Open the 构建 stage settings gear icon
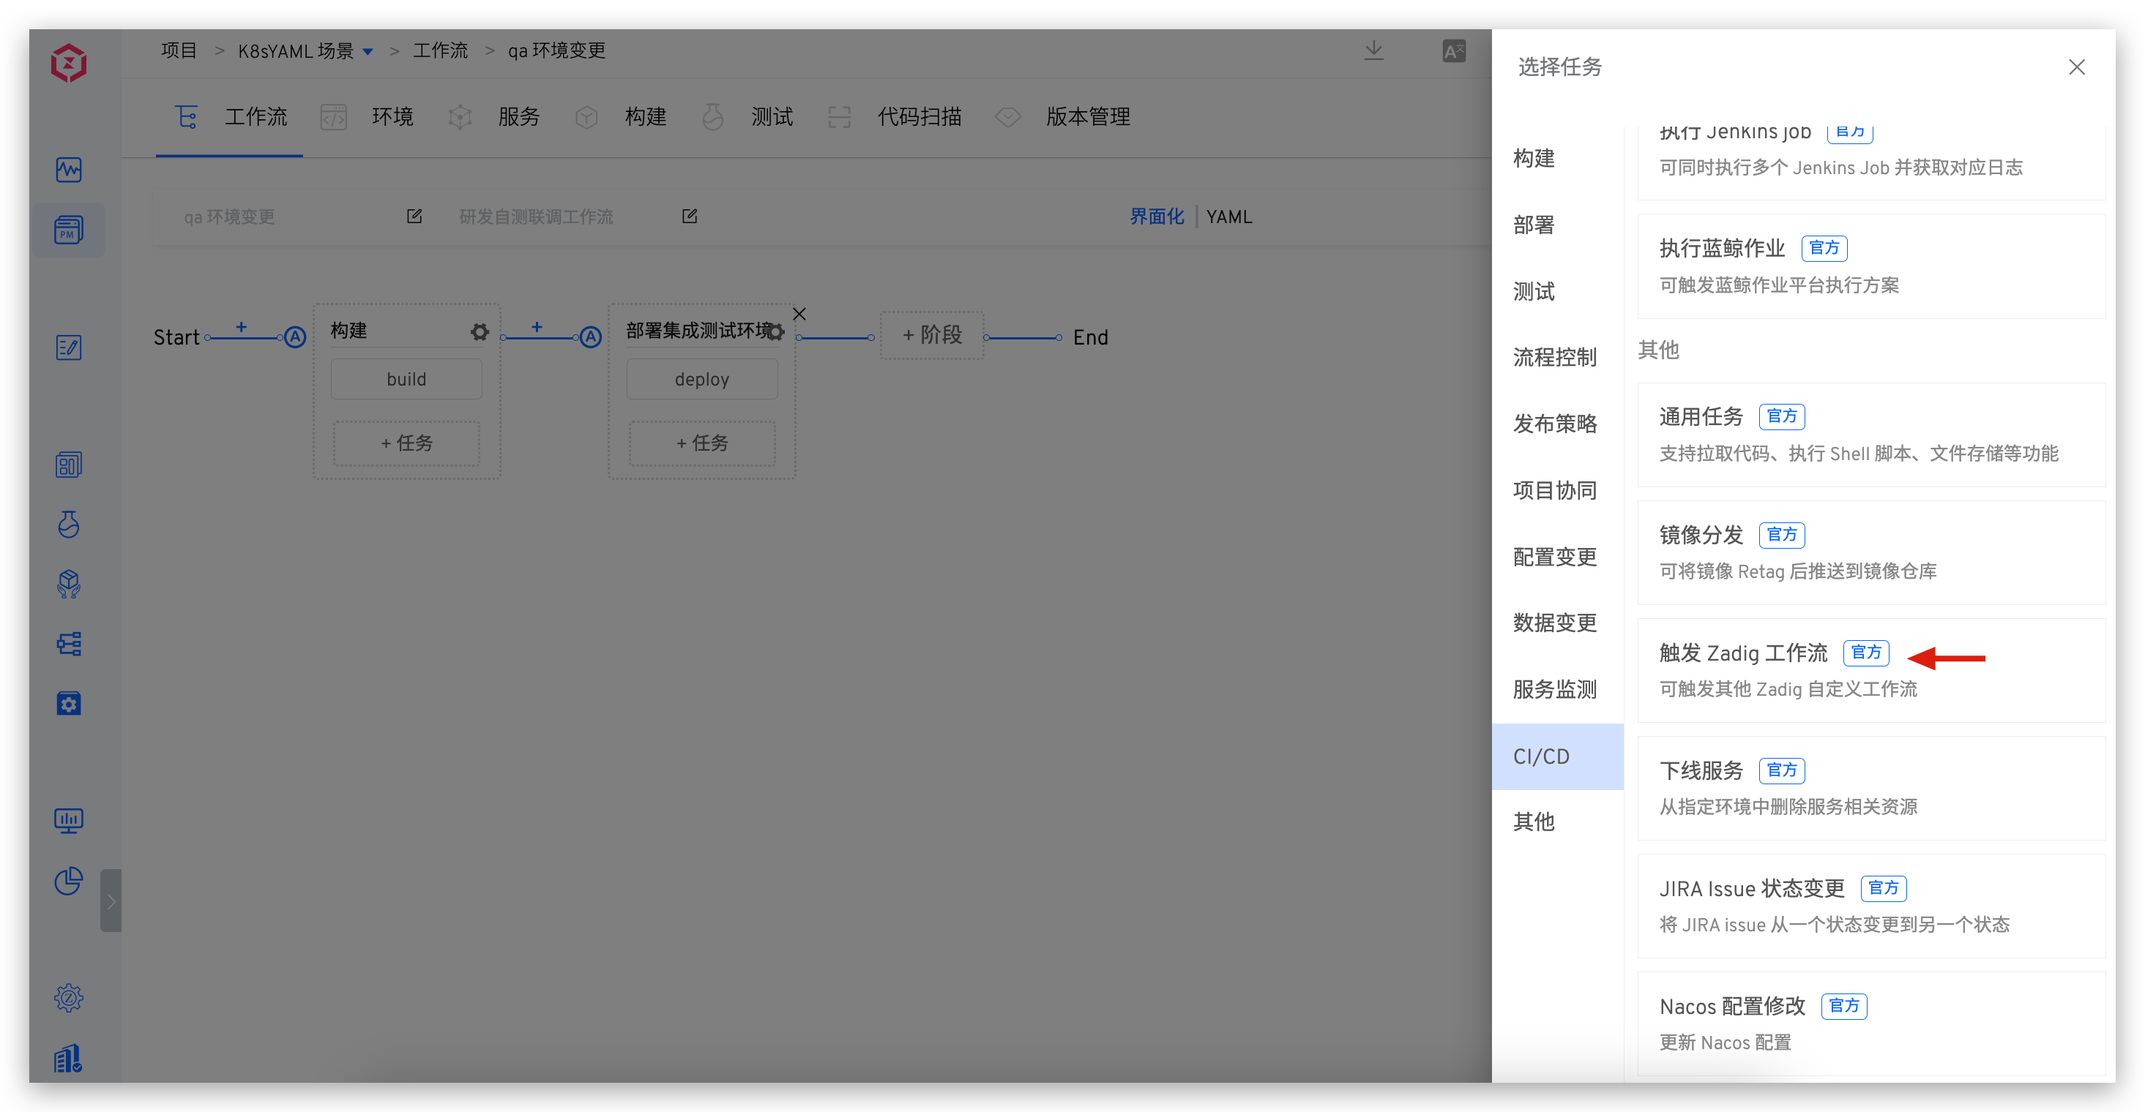Viewport: 2145px width, 1112px height. (479, 331)
